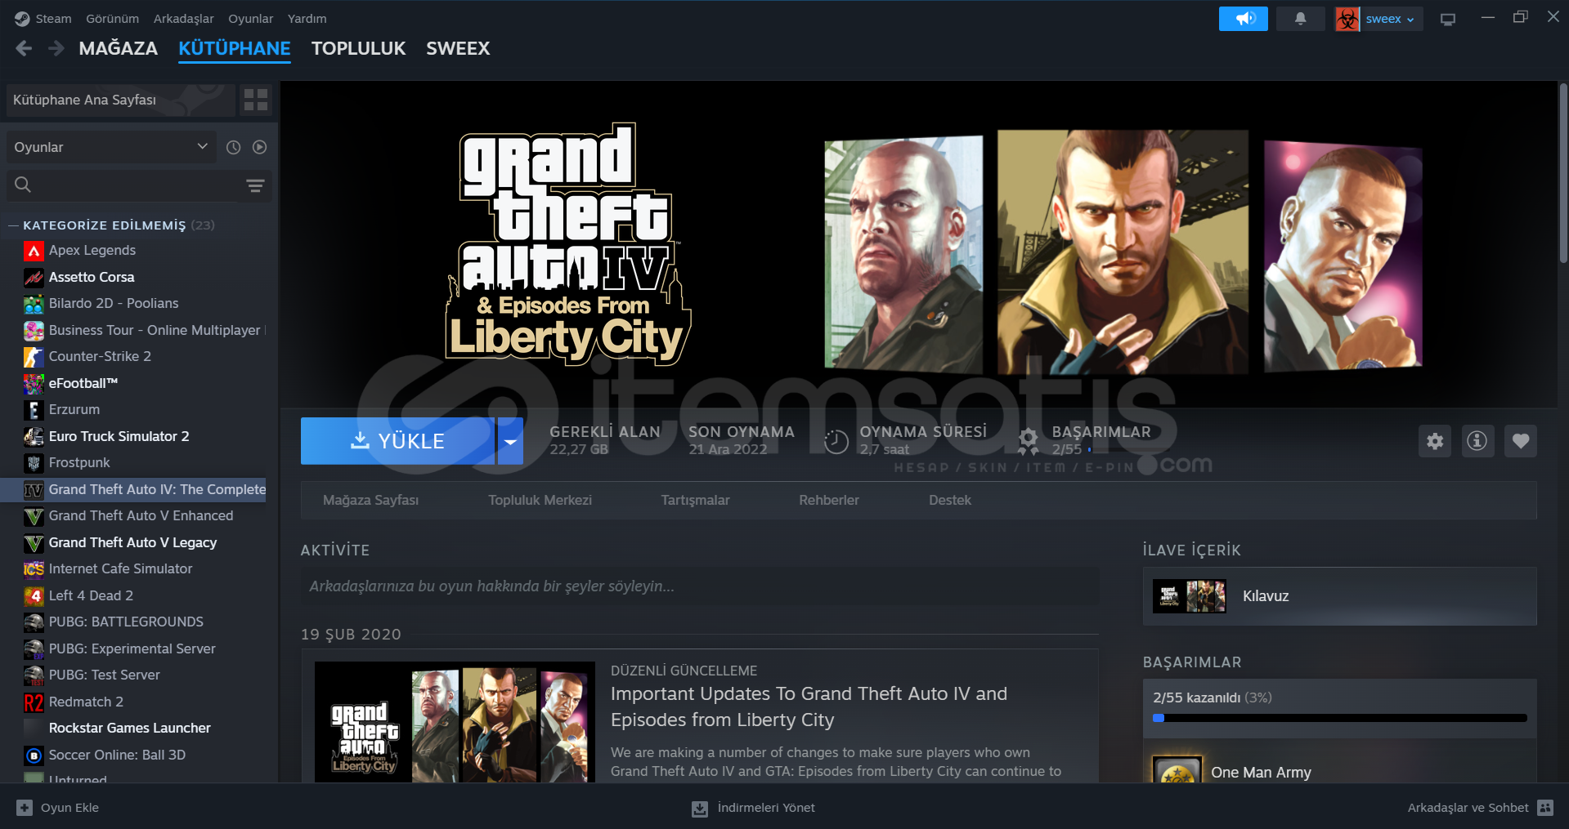Click the activity comment input field
This screenshot has height=829, width=1569.
(x=700, y=586)
